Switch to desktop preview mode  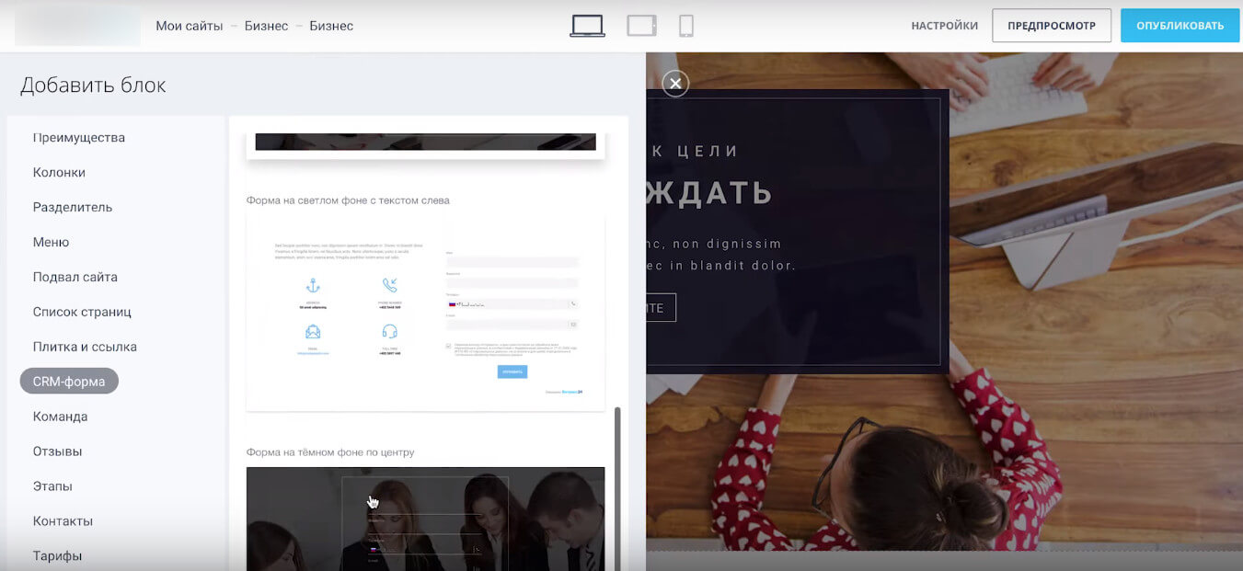pyautogui.click(x=585, y=25)
